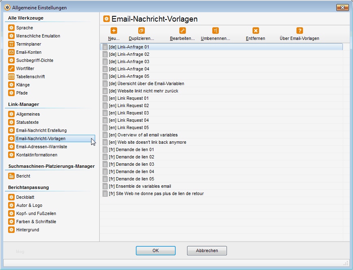
Task: Select Allgemeines under Link-Manager
Action: point(28,114)
